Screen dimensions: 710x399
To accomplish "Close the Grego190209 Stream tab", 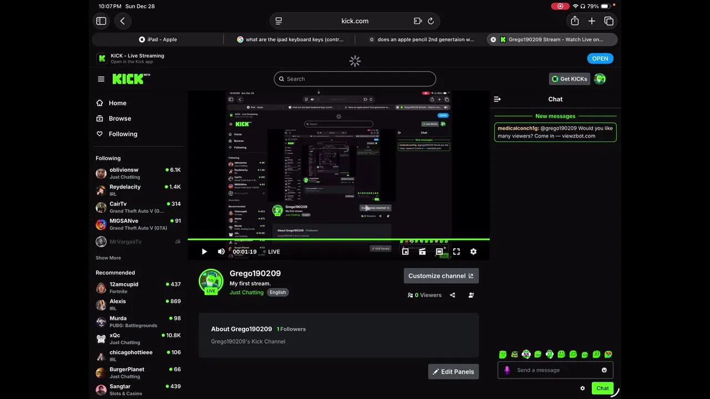I will coord(493,39).
